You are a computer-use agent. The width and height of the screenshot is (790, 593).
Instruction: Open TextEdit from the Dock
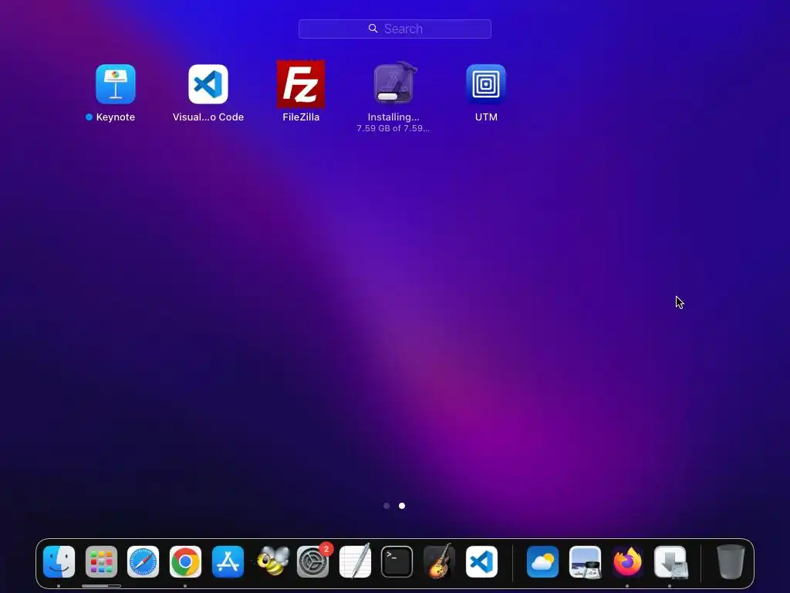pos(355,561)
